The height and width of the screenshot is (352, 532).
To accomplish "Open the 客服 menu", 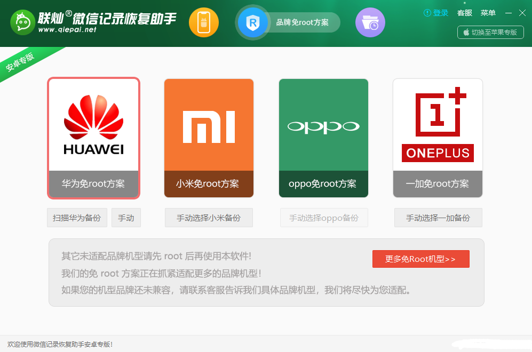I will pos(464,13).
